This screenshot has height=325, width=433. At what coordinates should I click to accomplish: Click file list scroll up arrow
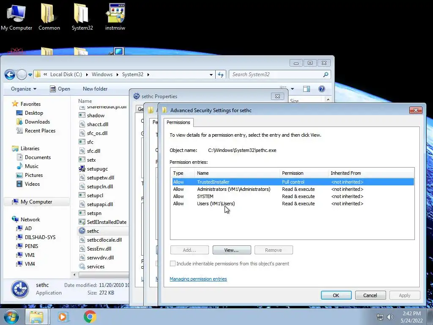pyautogui.click(x=328, y=99)
